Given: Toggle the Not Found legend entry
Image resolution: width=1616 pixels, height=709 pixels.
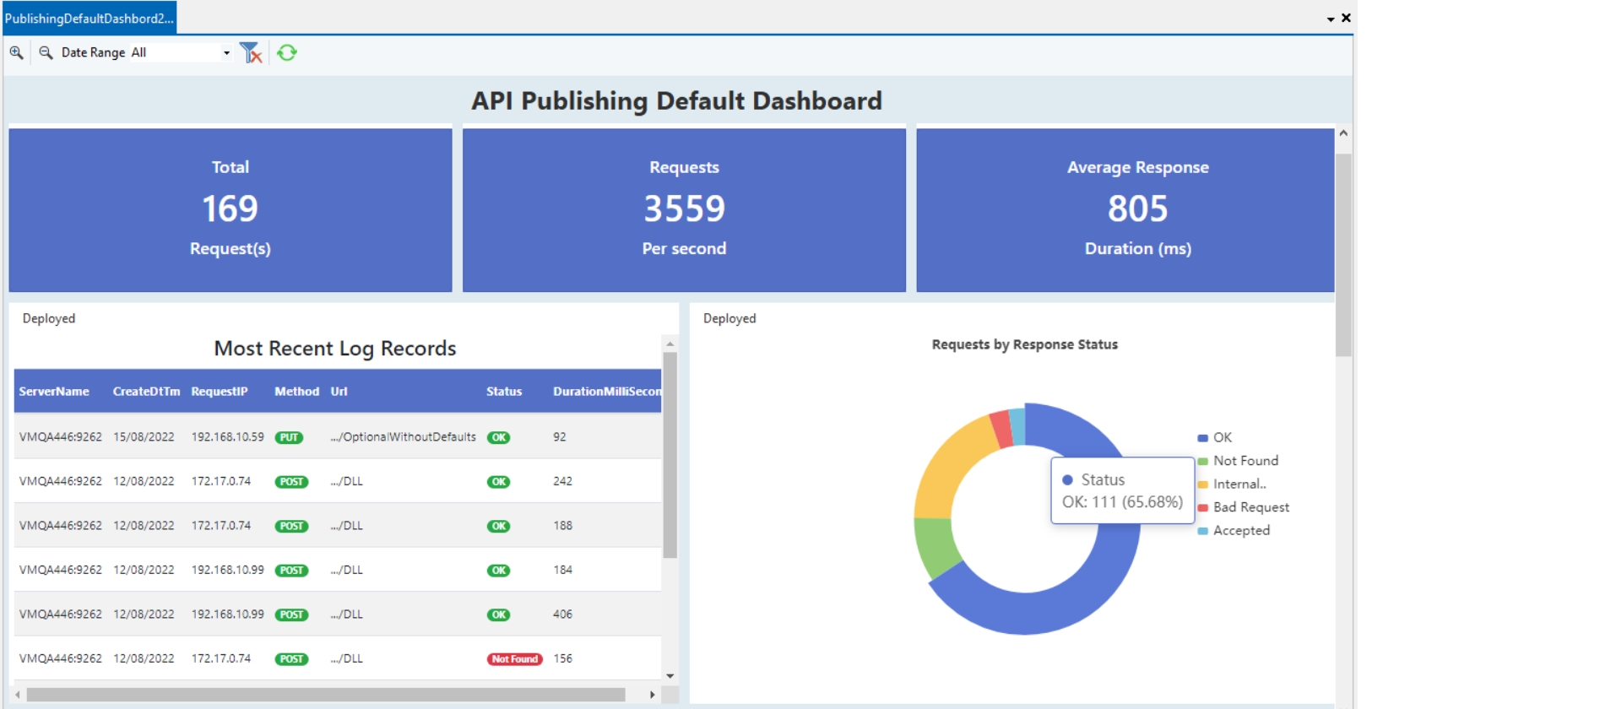Looking at the screenshot, I should pyautogui.click(x=1245, y=461).
